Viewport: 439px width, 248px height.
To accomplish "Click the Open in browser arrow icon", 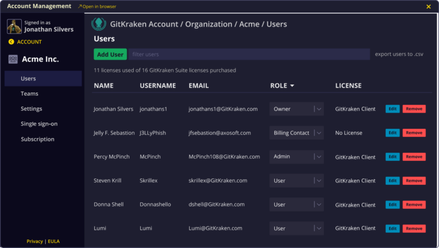I will pyautogui.click(x=80, y=6).
